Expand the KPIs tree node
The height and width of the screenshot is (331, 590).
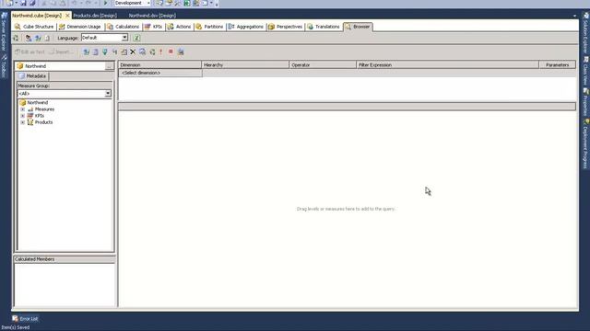22,116
